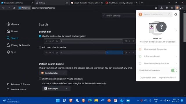Open Windows taskbar search
The image size is (186, 104).
pos(64,101)
